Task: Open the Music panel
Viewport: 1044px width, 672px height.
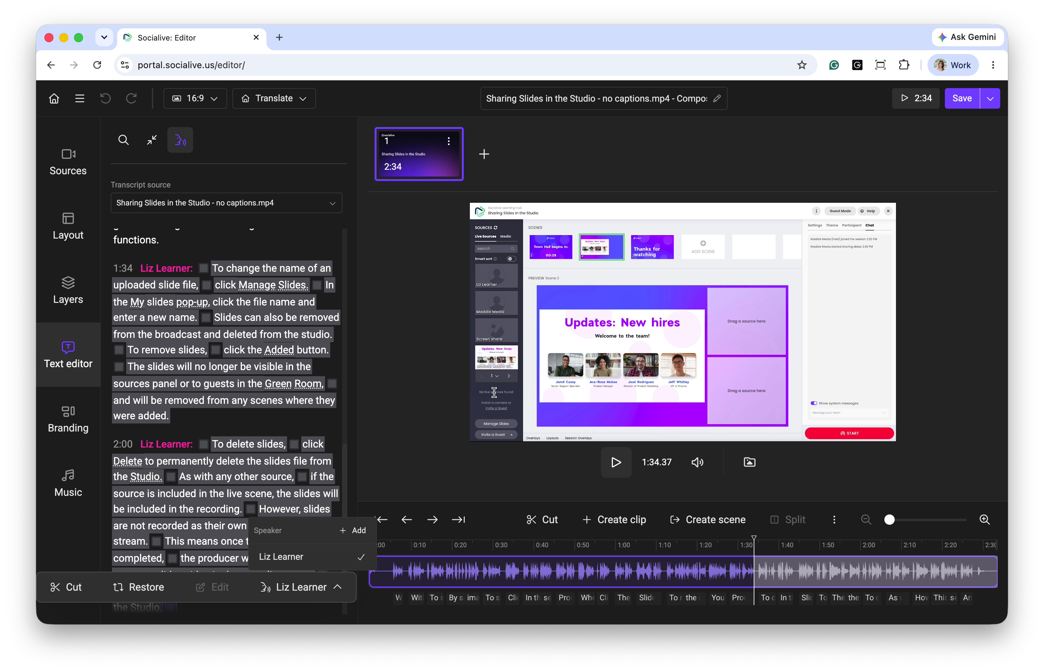Action: click(68, 483)
